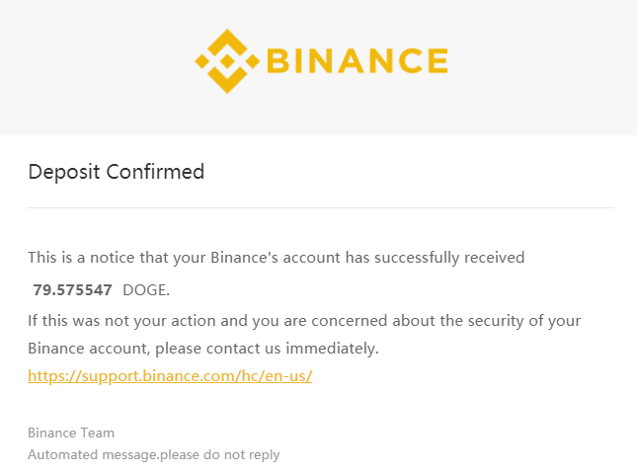Click the divider line below the heading

coord(320,208)
